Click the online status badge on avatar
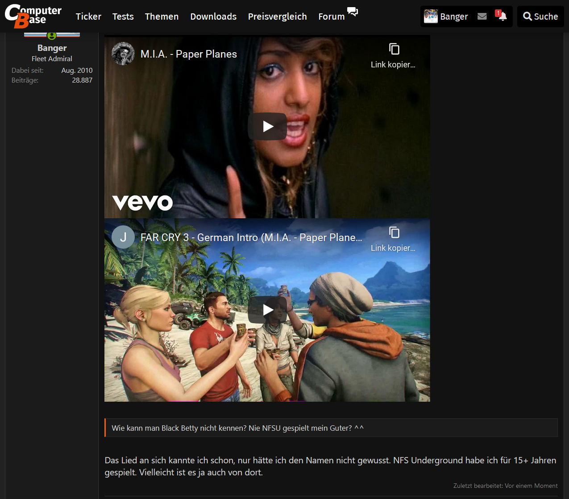 pos(52,35)
